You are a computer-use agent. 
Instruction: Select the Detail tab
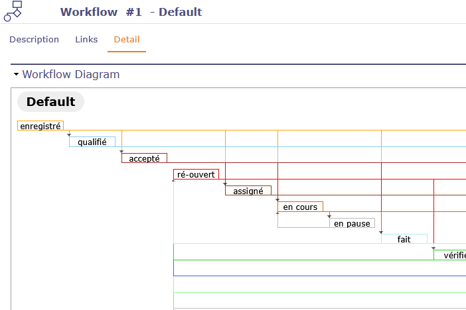(x=126, y=39)
